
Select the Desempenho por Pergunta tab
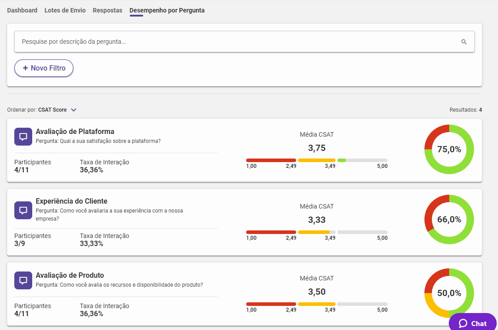click(x=167, y=10)
